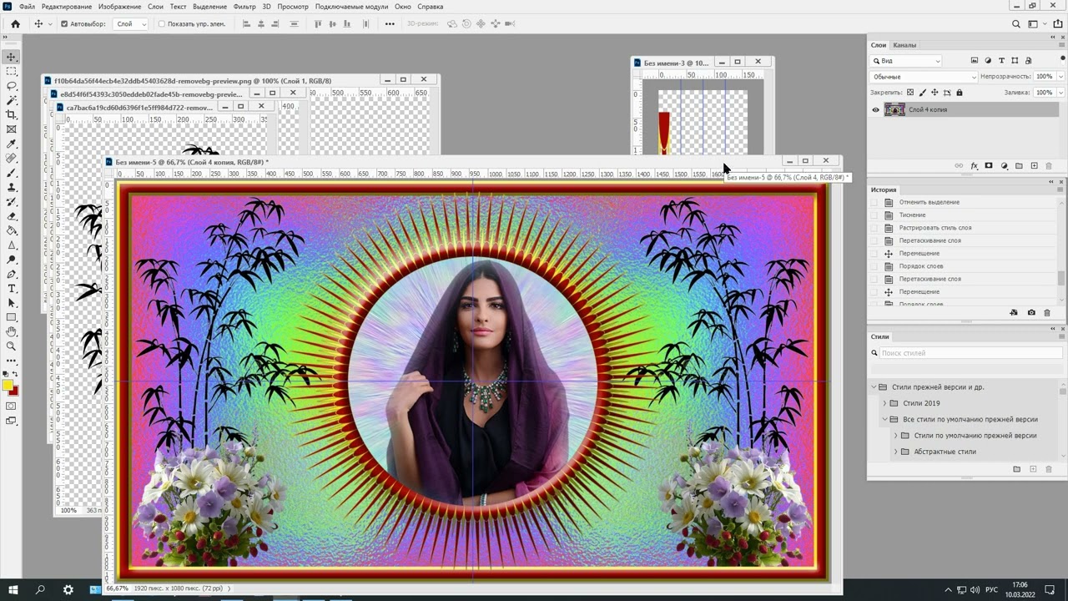Create a new layer group folder icon
Image resolution: width=1068 pixels, height=601 pixels.
pos(1019,166)
